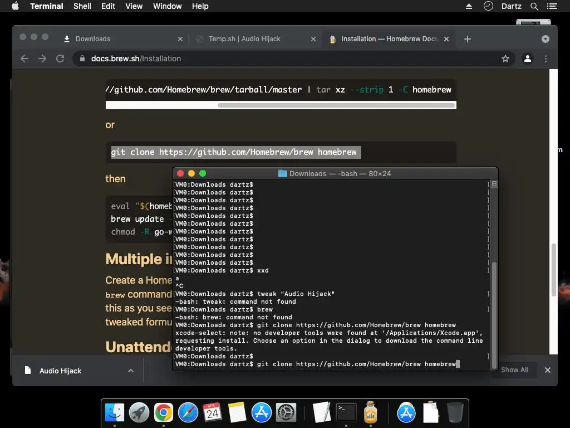
Task: Open the Shell menu
Action: pyautogui.click(x=82, y=6)
